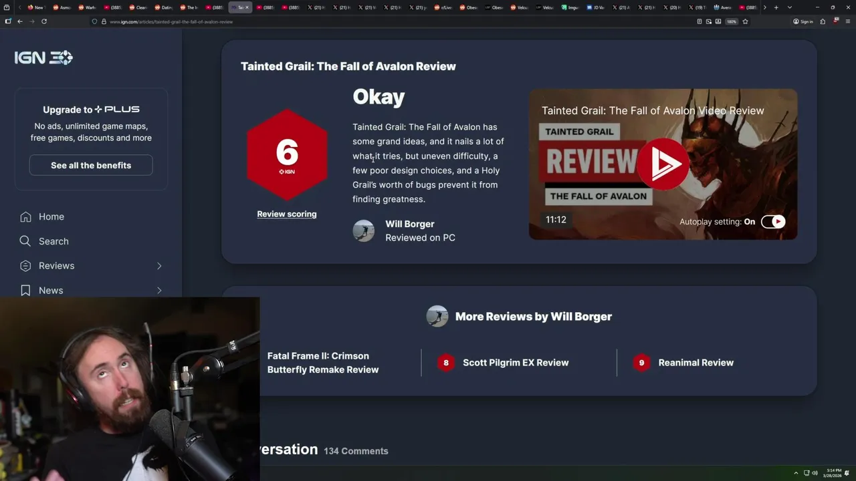This screenshot has height=481, width=856.
Task: Play the Tainted Grail video review
Action: tap(663, 164)
